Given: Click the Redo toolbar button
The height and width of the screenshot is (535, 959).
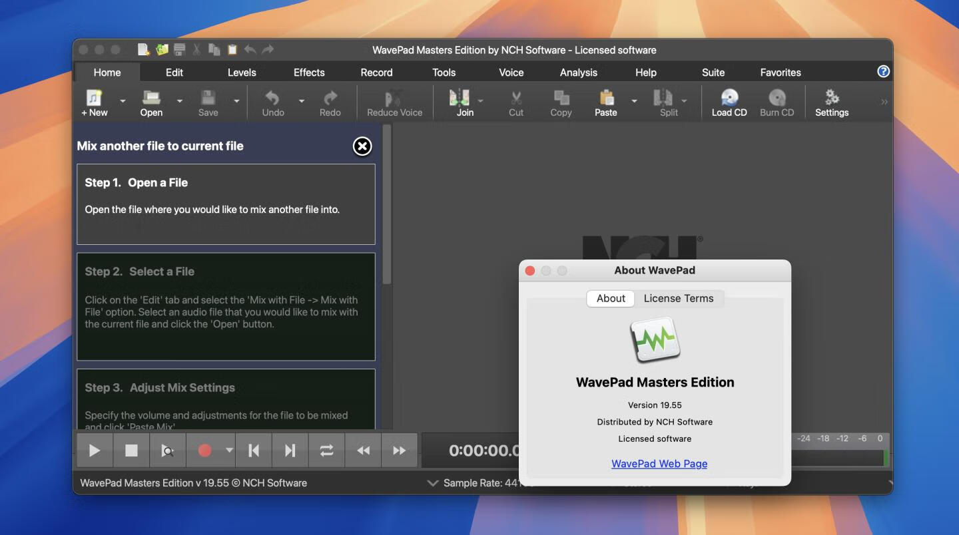Looking at the screenshot, I should (330, 103).
